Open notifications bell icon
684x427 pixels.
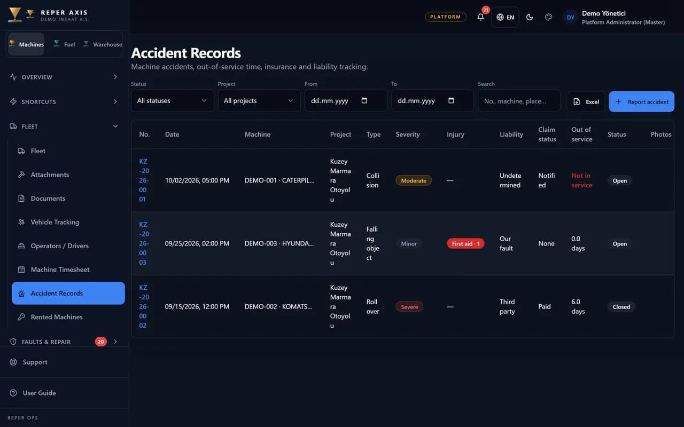[480, 17]
